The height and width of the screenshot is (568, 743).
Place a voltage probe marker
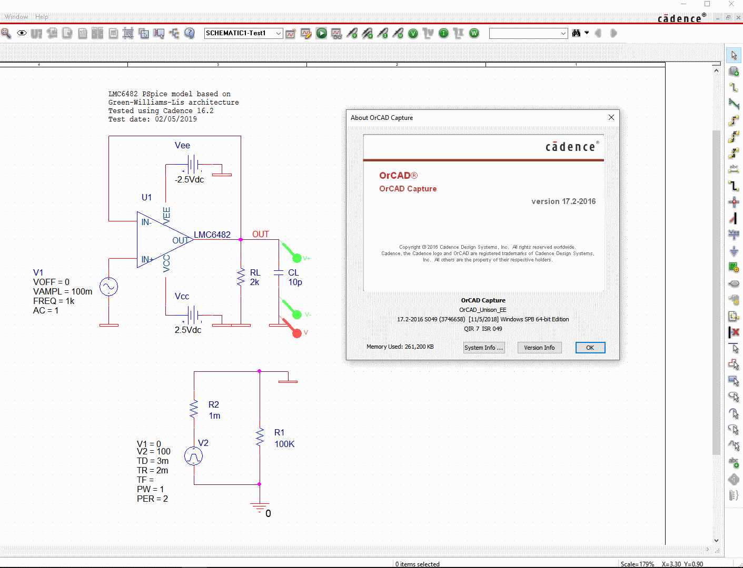352,33
